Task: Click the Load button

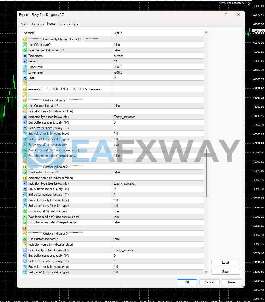Action: click(225, 263)
